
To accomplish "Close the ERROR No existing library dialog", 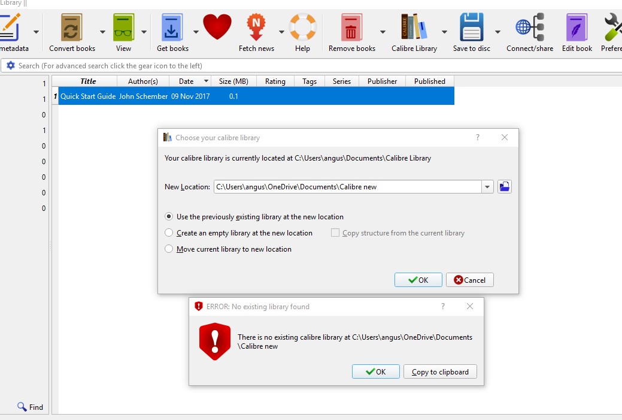I will point(470,306).
